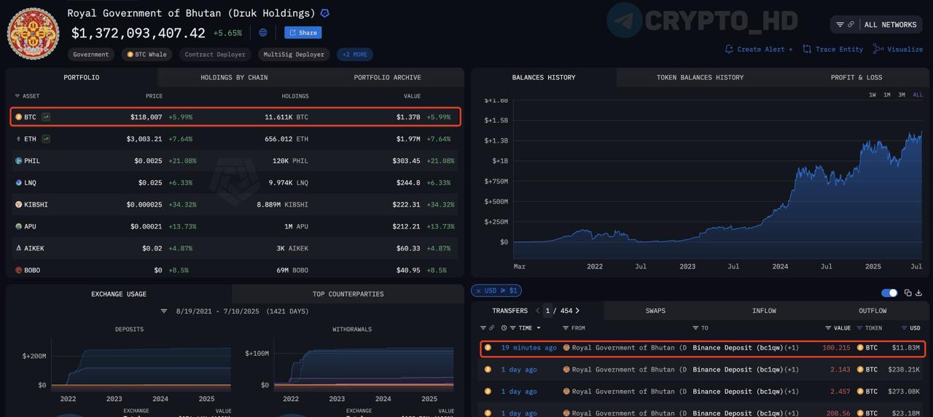The image size is (933, 417).
Task: Click the BTC coin icon in portfolio
Action: coord(19,117)
